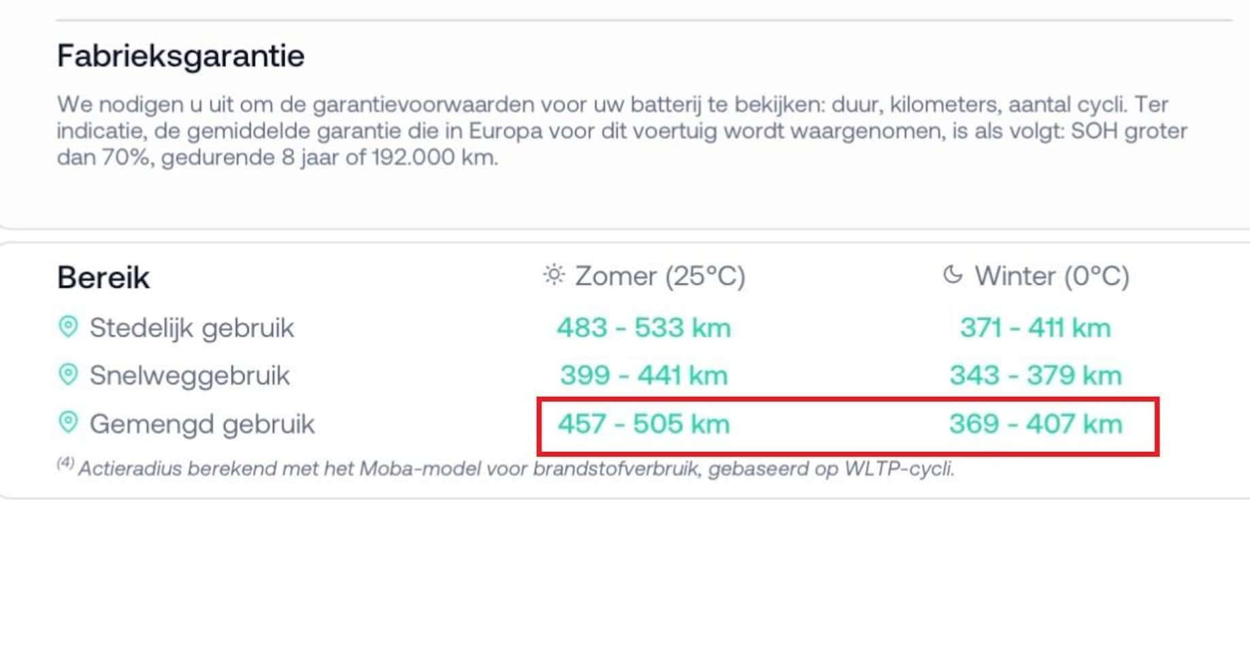Click the Zomer (25°C) column header
1250x653 pixels.
tap(660, 276)
